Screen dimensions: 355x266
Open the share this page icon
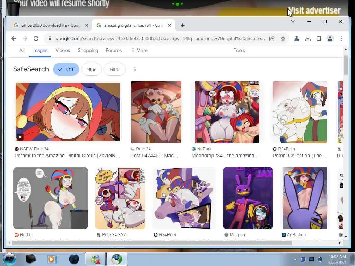click(272, 38)
